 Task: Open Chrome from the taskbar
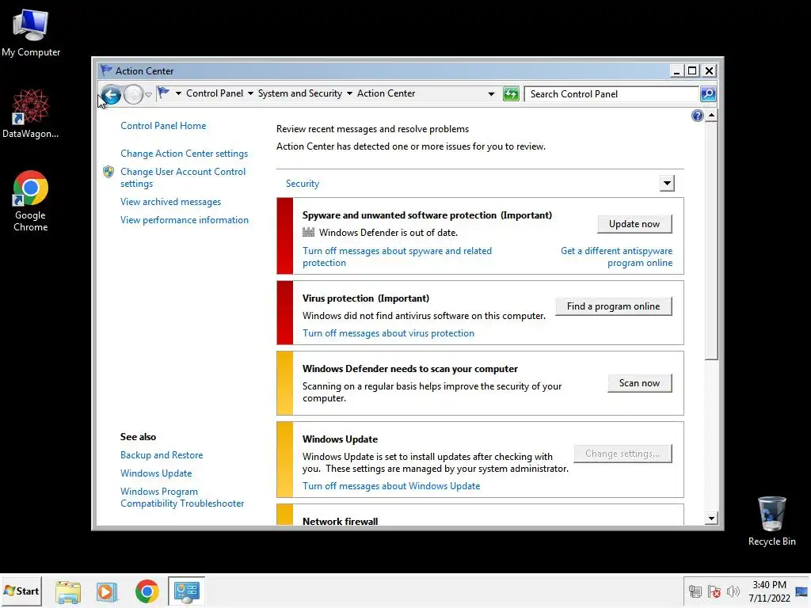(x=147, y=591)
